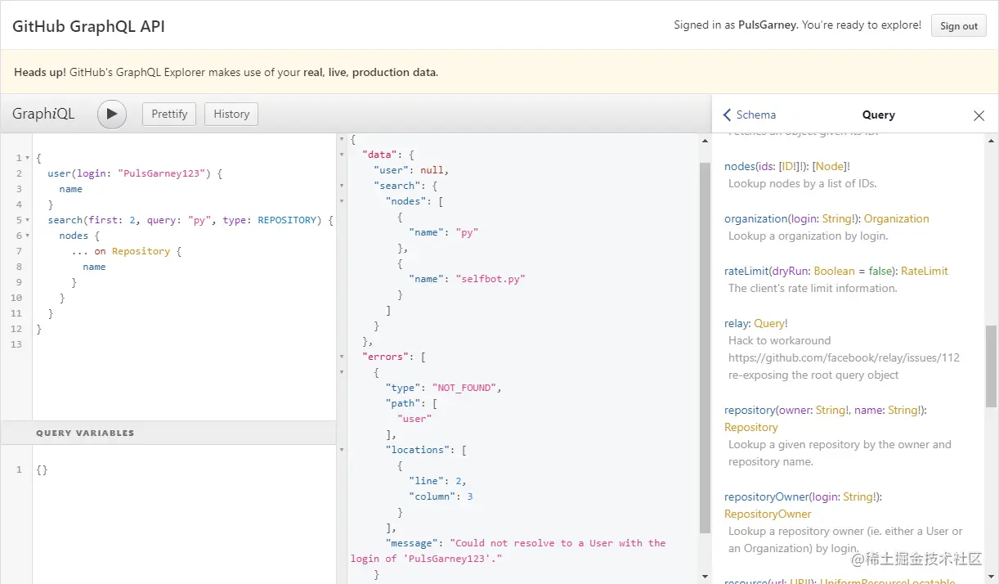Image resolution: width=999 pixels, height=584 pixels.
Task: Collapse nodes block at line 6
Action: click(x=28, y=236)
